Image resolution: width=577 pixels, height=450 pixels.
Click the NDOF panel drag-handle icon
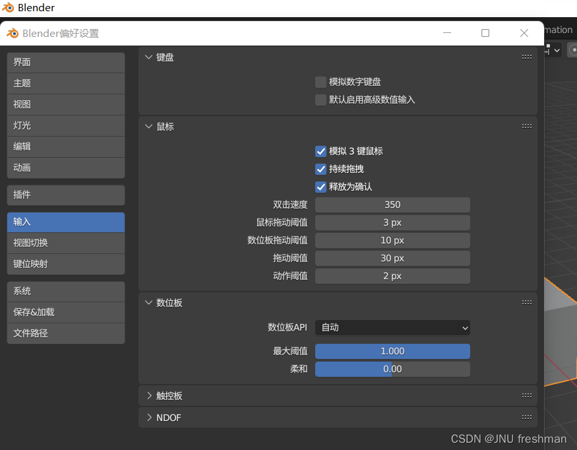point(527,417)
